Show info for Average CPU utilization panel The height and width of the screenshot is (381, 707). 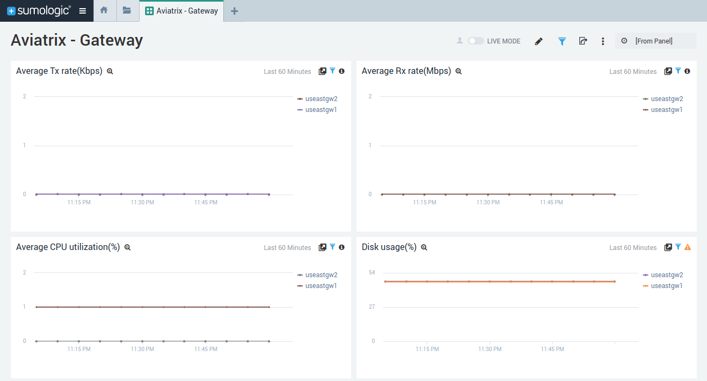pos(342,247)
